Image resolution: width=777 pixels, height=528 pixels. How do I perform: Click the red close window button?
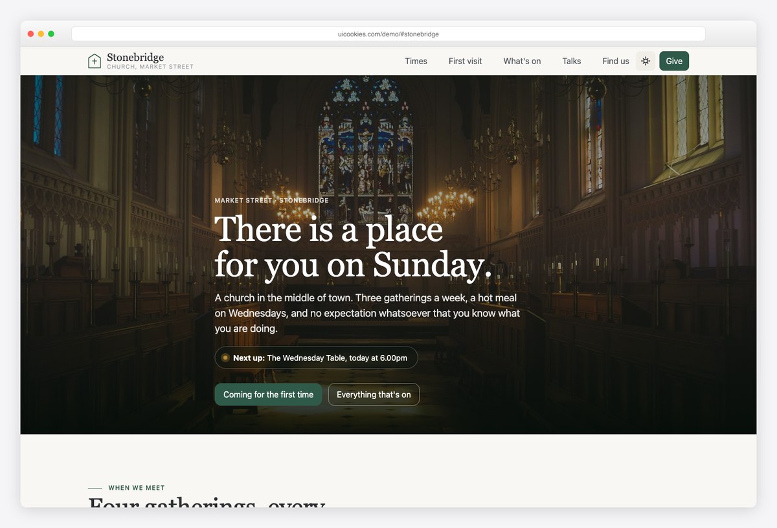coord(30,34)
